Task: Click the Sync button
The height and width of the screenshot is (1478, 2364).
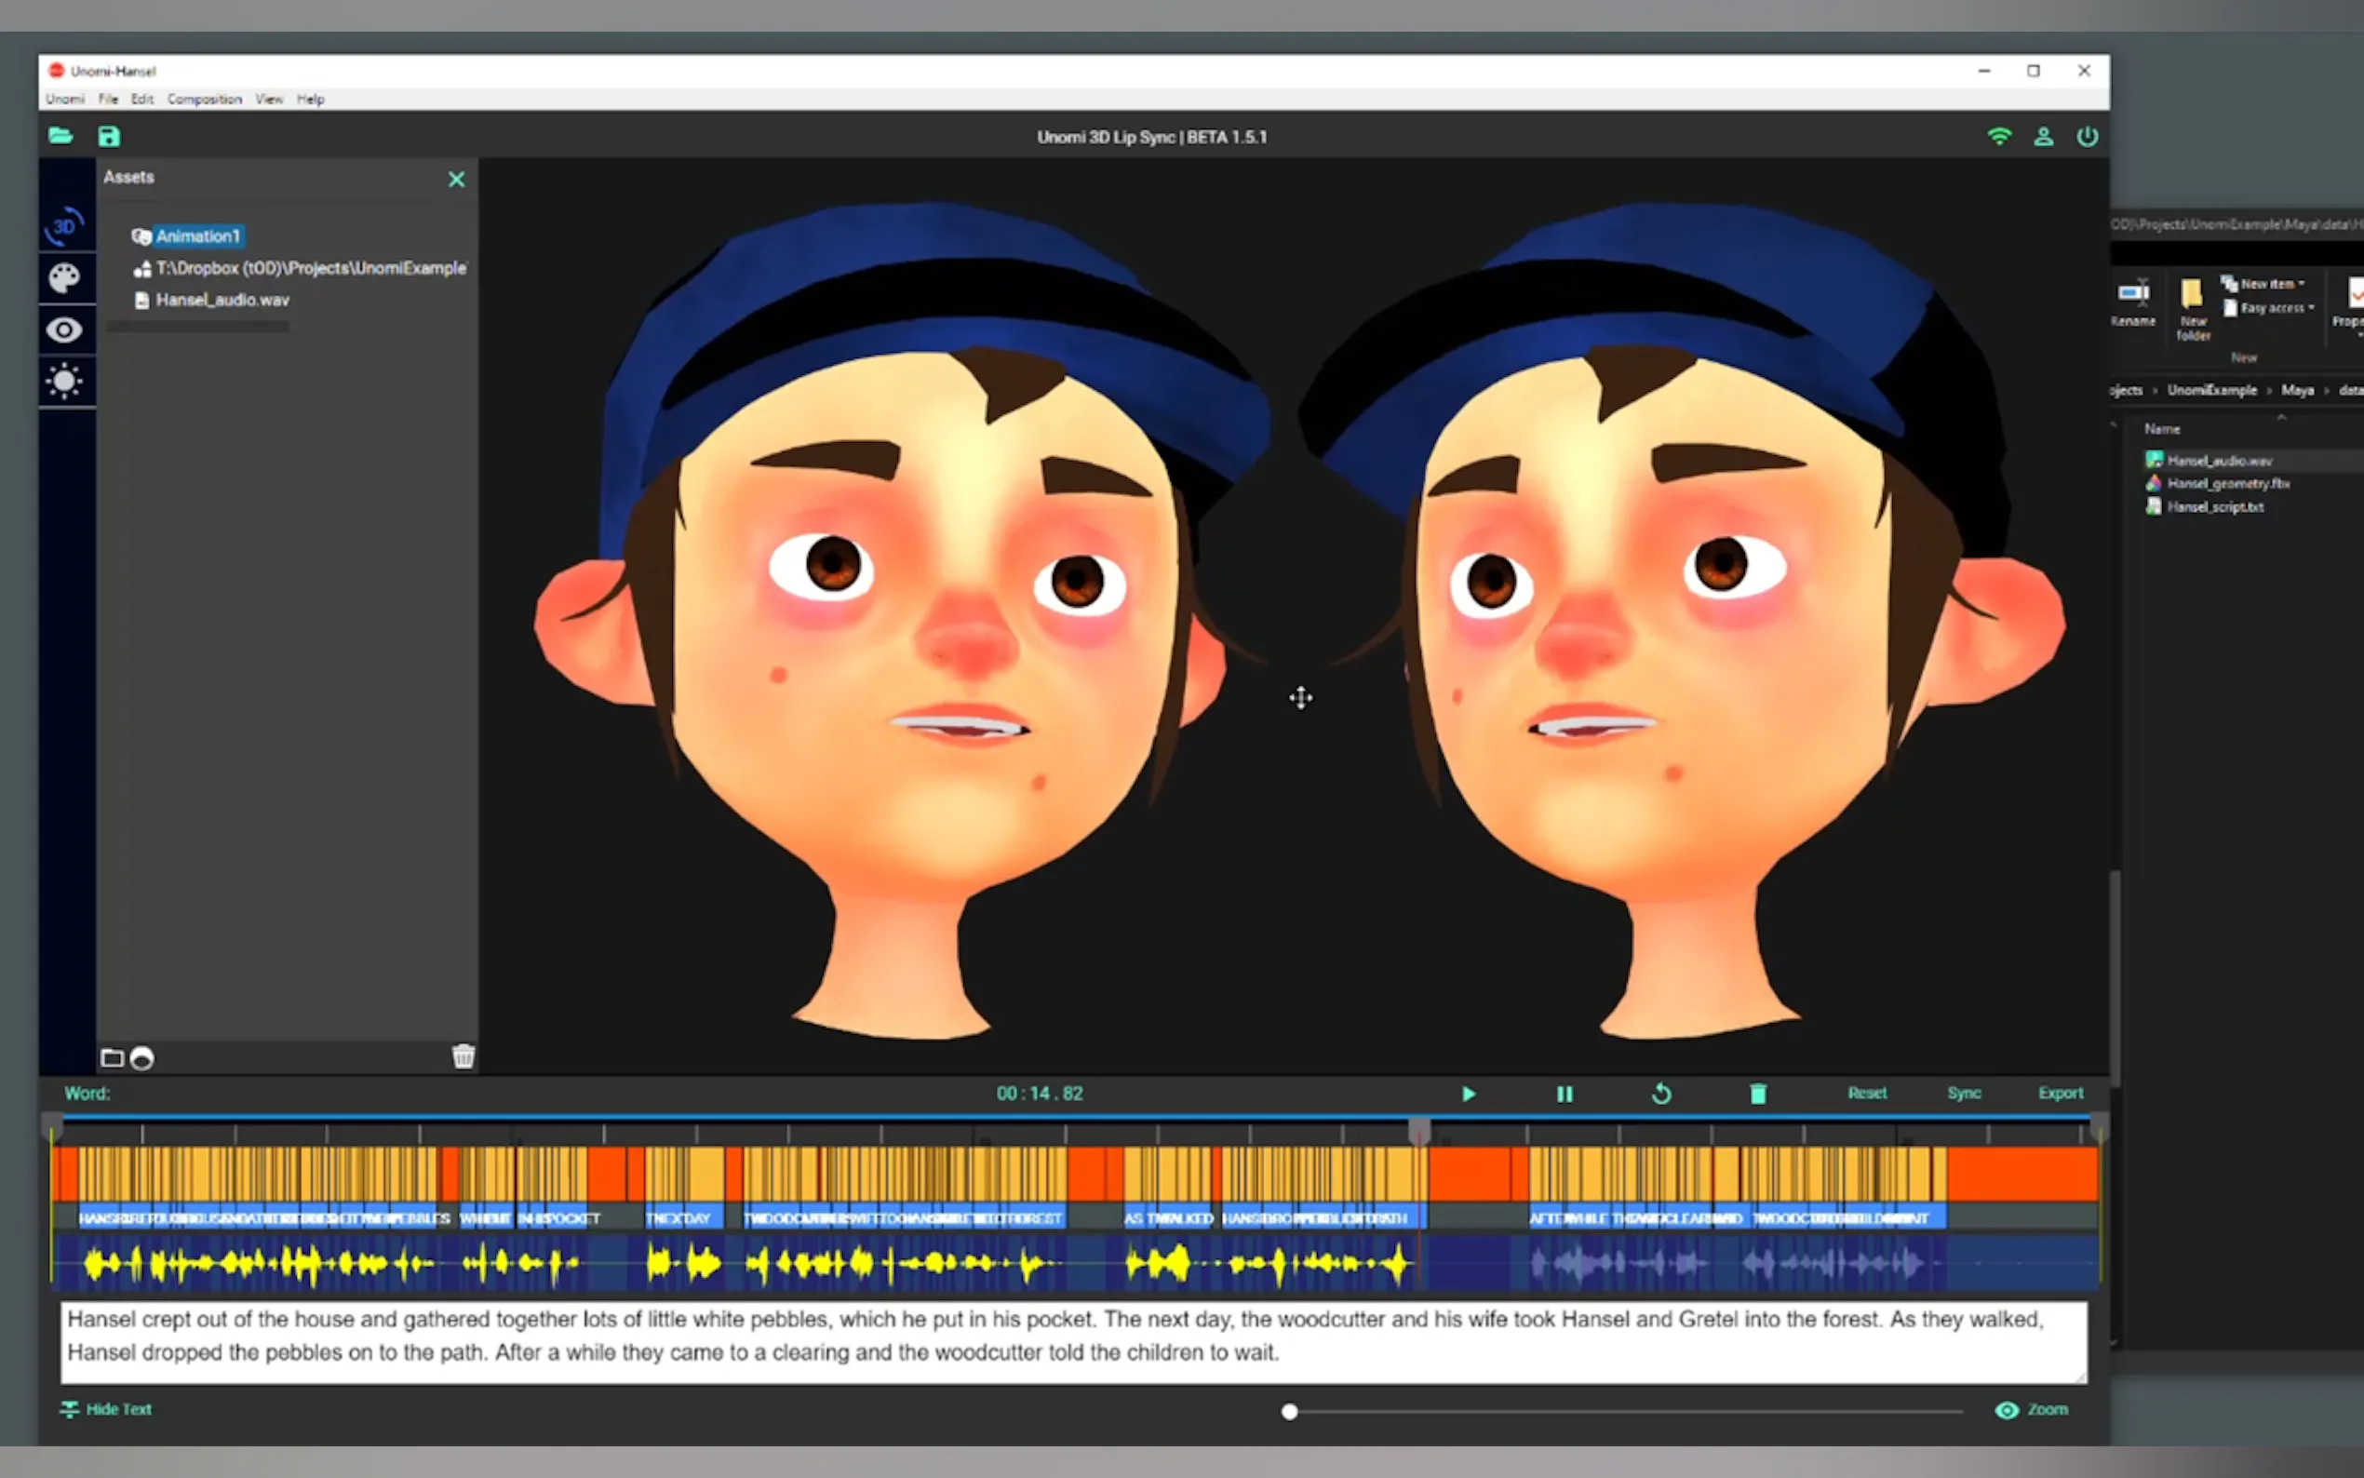Action: (1963, 1093)
